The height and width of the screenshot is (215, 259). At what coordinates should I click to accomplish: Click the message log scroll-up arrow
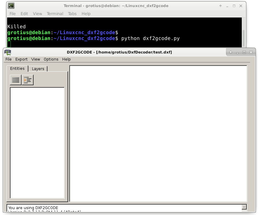point(244,207)
